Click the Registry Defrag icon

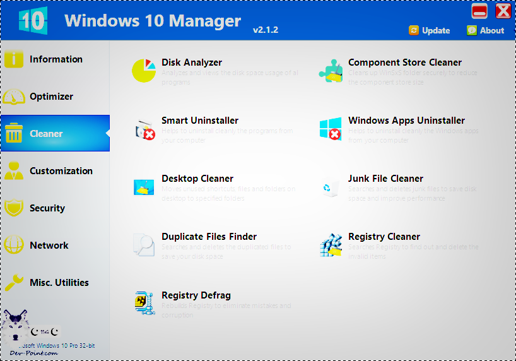[x=144, y=303]
